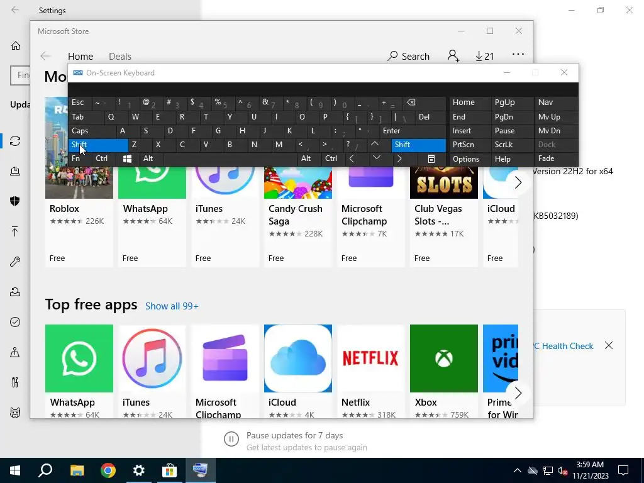
Task: Select Windows Update icon in Settings sidebar
Action: (15, 141)
